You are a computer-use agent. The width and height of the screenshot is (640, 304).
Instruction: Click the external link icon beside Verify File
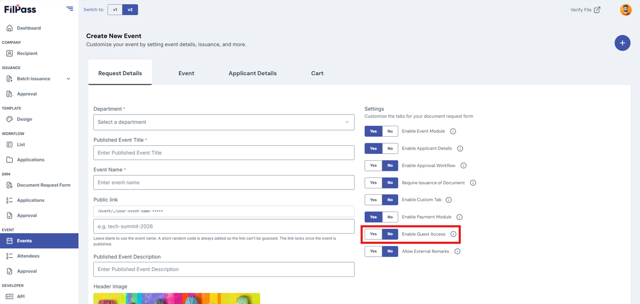[597, 10]
